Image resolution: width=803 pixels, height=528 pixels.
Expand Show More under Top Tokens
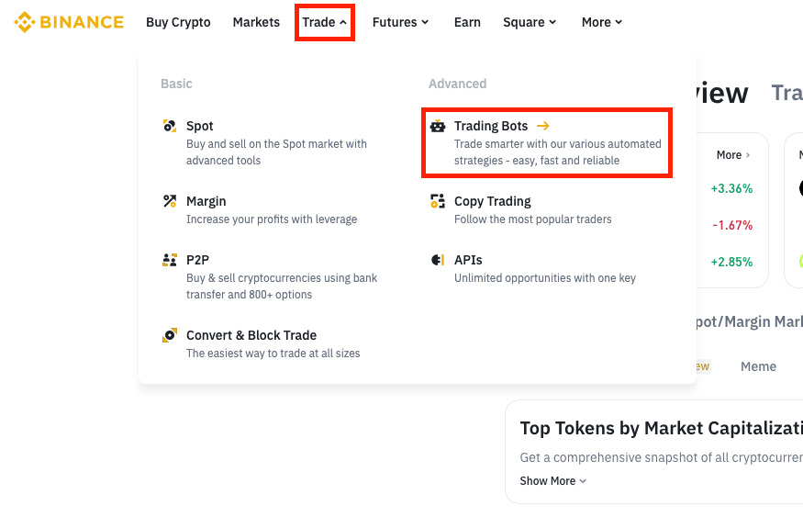(553, 481)
